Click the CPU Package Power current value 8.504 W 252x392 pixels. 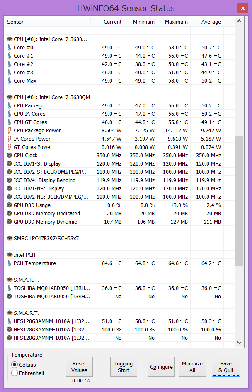[111, 130]
